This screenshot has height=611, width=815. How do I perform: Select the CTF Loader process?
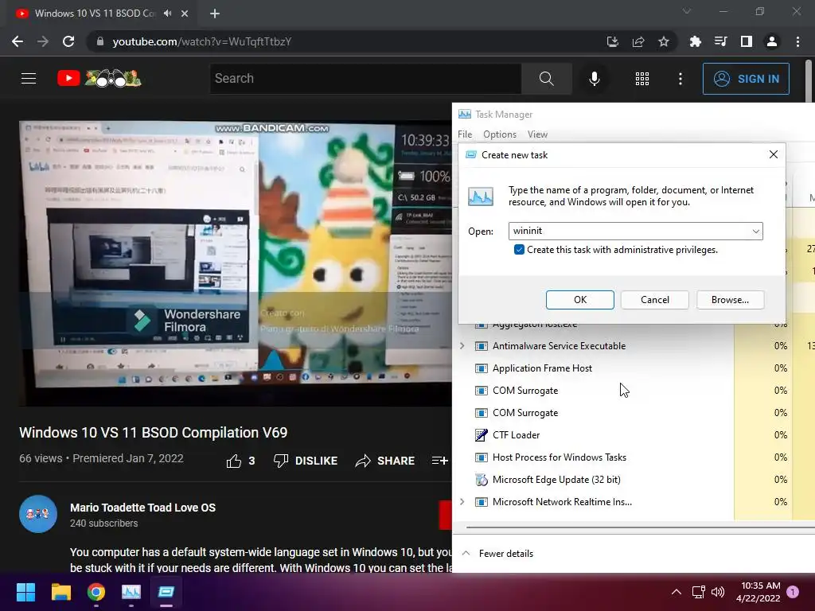coord(516,435)
